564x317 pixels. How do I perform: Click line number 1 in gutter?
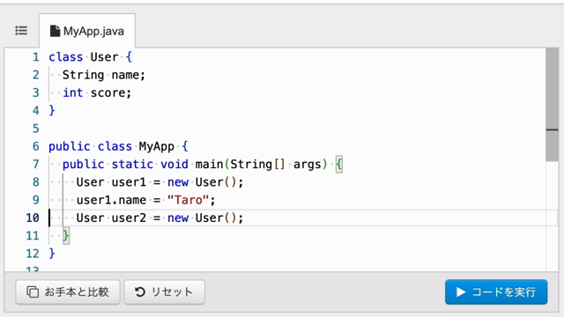(x=35, y=57)
